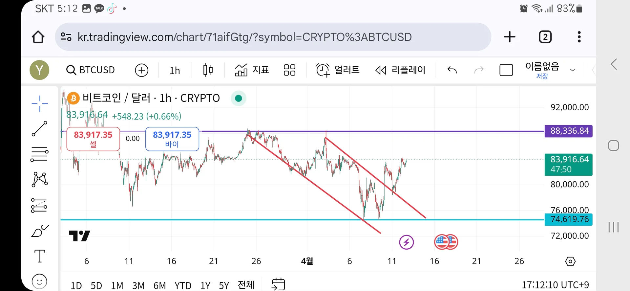Open the Fibonacci retracement tool

tap(39, 154)
